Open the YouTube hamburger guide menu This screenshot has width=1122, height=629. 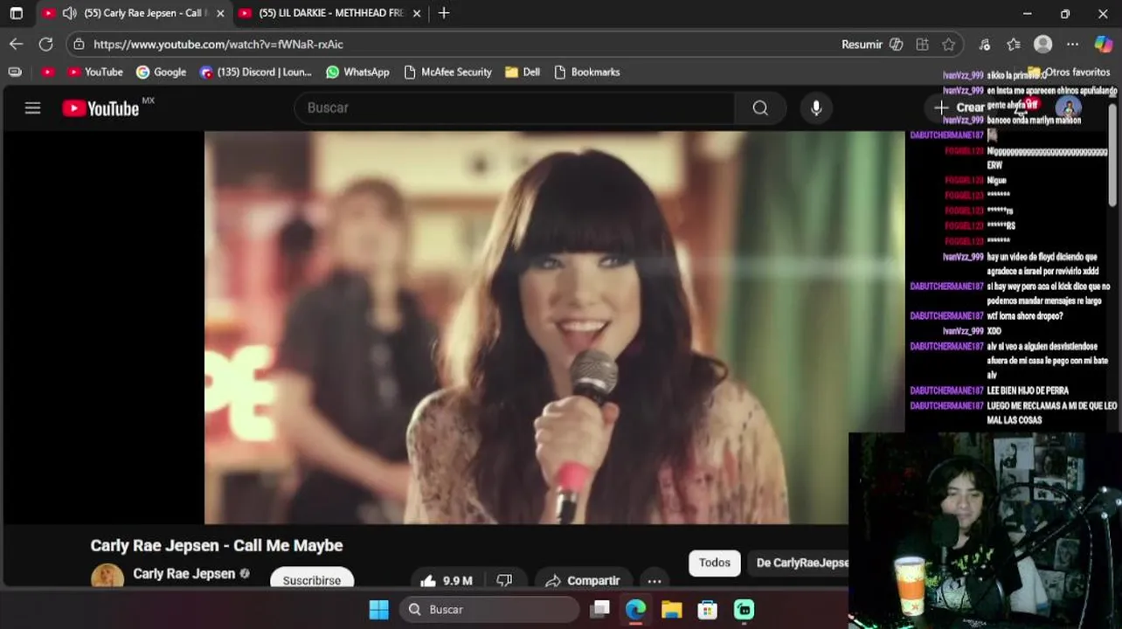click(x=32, y=108)
